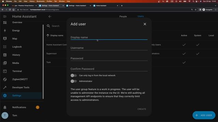Switch to the Users tab
Viewport: 218px width, 122px height.
[x=141, y=16]
